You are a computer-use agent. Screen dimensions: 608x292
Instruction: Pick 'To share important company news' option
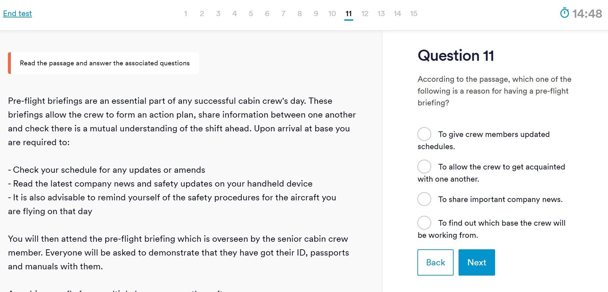pyautogui.click(x=424, y=199)
